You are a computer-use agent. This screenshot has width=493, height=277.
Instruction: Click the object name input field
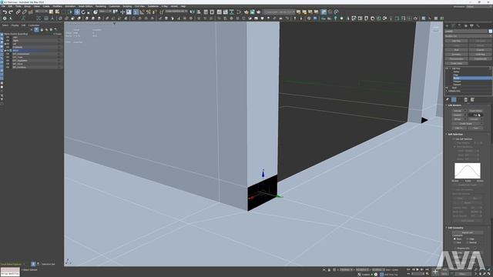[x=466, y=31]
